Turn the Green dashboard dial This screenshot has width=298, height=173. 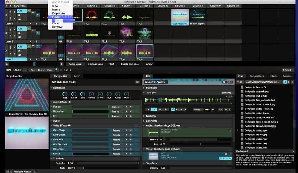pyautogui.click(x=74, y=94)
